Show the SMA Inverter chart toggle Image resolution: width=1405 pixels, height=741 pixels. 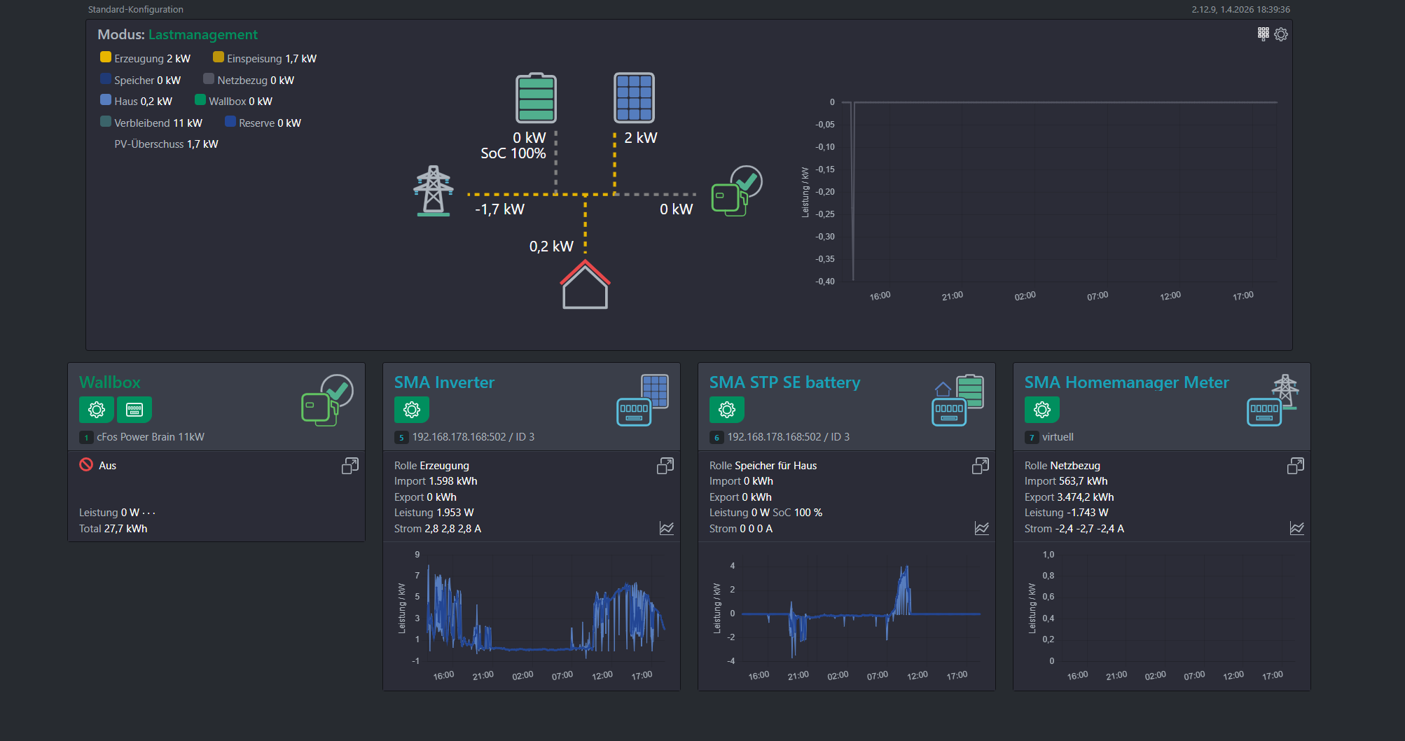tap(666, 528)
